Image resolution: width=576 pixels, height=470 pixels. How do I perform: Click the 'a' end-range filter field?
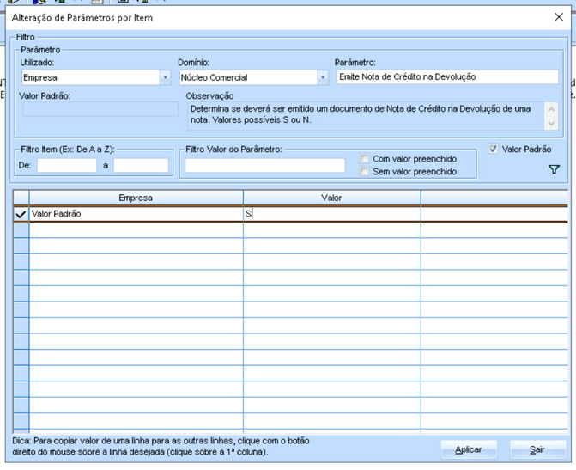tap(141, 166)
